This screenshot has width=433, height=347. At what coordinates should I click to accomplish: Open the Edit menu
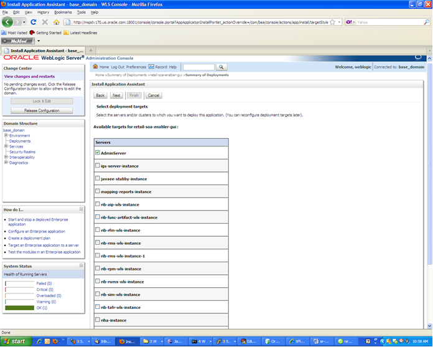coord(16,12)
